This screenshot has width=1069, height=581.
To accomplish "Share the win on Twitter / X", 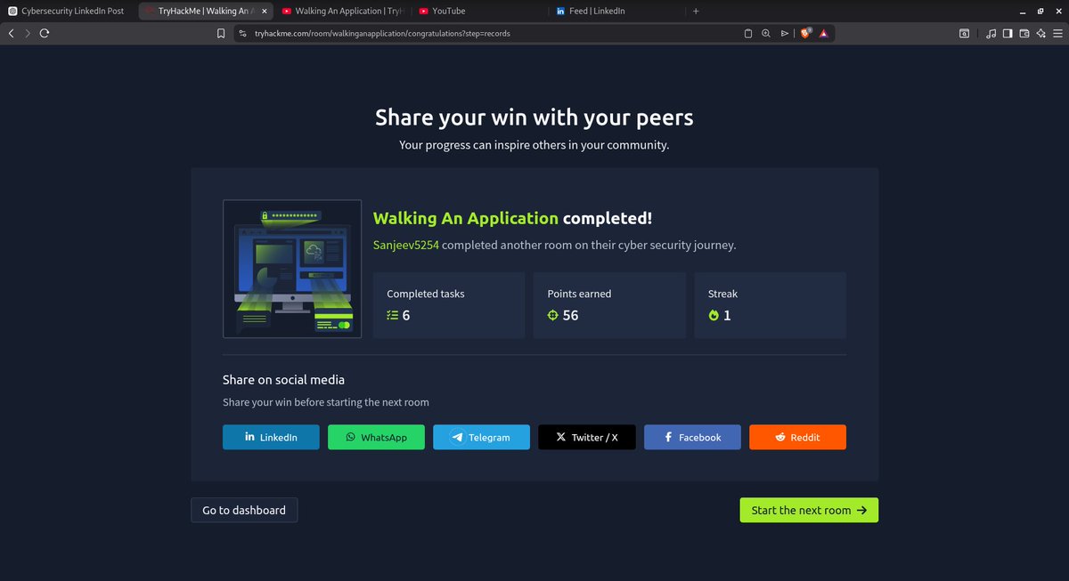I will tap(587, 437).
